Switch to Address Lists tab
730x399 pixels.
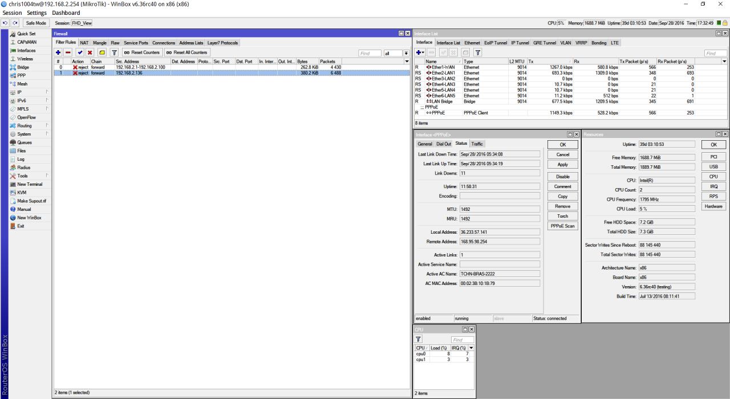(191, 43)
